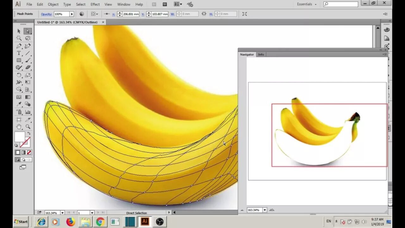The width and height of the screenshot is (405, 228).
Task: Select the Column Graph tool
Action: tap(28, 112)
